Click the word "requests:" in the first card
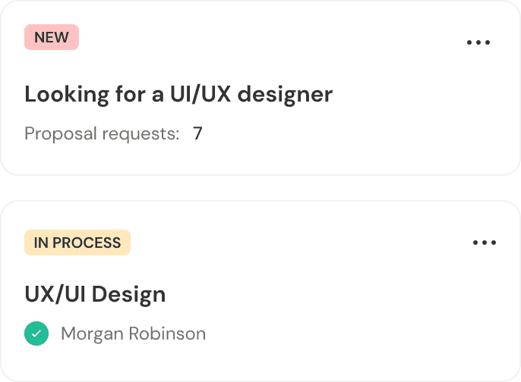Viewport: 521px width, 382px height. coord(141,134)
